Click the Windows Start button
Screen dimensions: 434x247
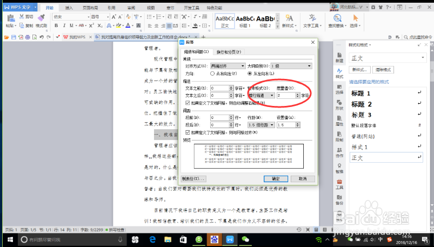coord(10,239)
